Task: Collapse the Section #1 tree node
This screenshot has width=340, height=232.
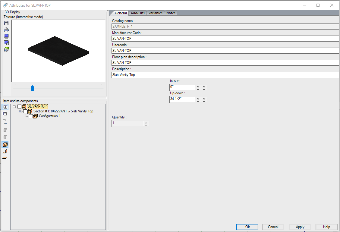Action: coord(20,111)
